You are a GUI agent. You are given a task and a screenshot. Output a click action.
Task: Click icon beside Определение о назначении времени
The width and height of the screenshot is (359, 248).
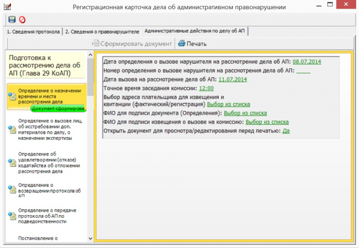point(12,96)
